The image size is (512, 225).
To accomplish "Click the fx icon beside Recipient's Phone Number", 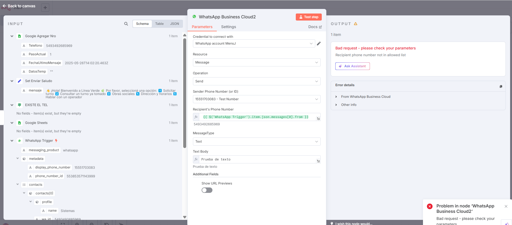I will click(x=196, y=117).
